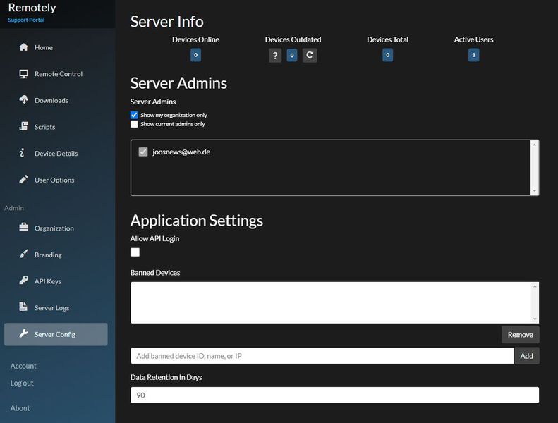Viewport: 558px width, 423px height.
Task: Click the Log out link
Action: [x=22, y=383]
